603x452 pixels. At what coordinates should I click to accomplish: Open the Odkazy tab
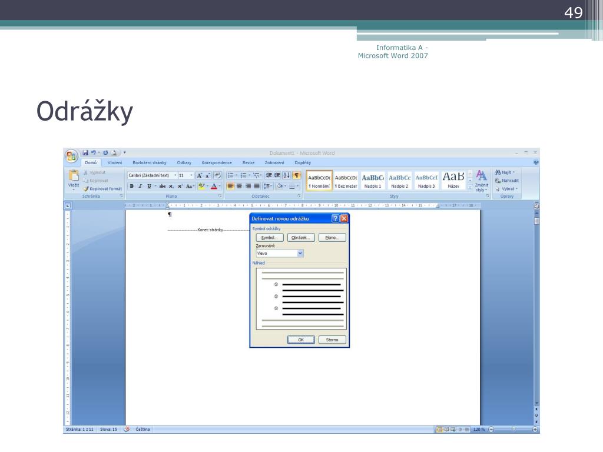[x=184, y=162]
